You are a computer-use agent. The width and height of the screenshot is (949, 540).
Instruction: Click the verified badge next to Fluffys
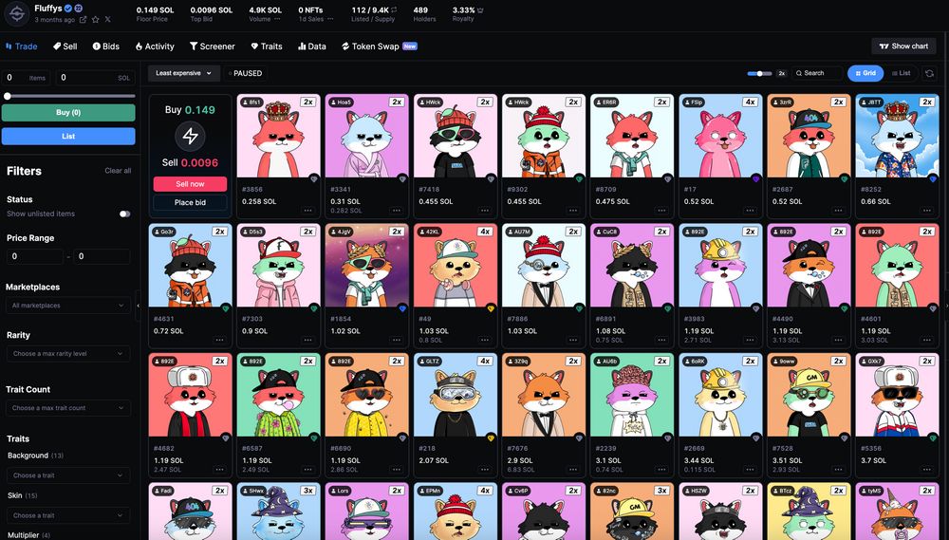[x=68, y=8]
